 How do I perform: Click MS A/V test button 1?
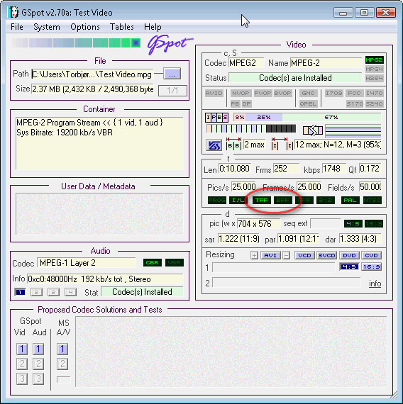point(62,349)
